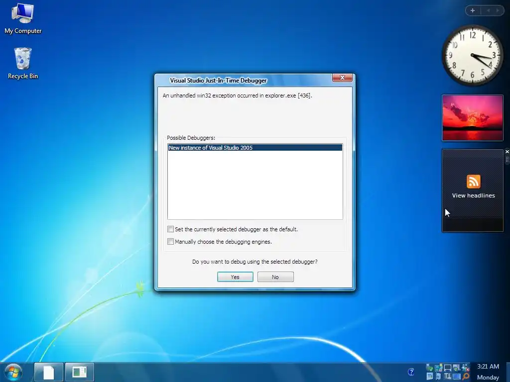Open the blank document taskbar button

point(49,372)
